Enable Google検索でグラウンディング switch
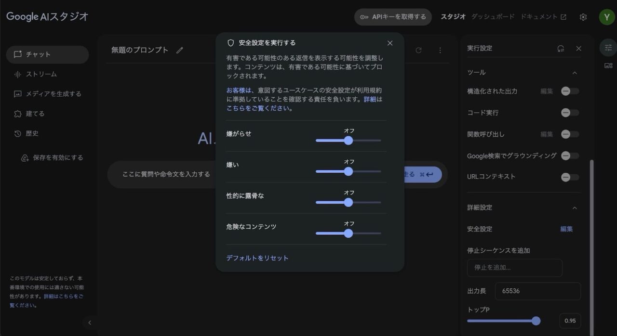The image size is (617, 336). click(570, 155)
